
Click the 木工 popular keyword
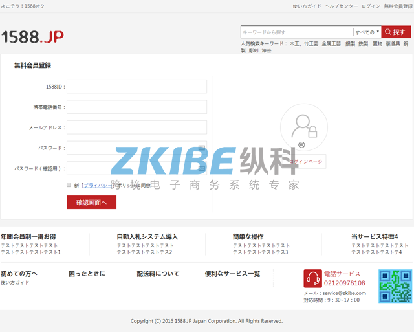click(x=294, y=43)
